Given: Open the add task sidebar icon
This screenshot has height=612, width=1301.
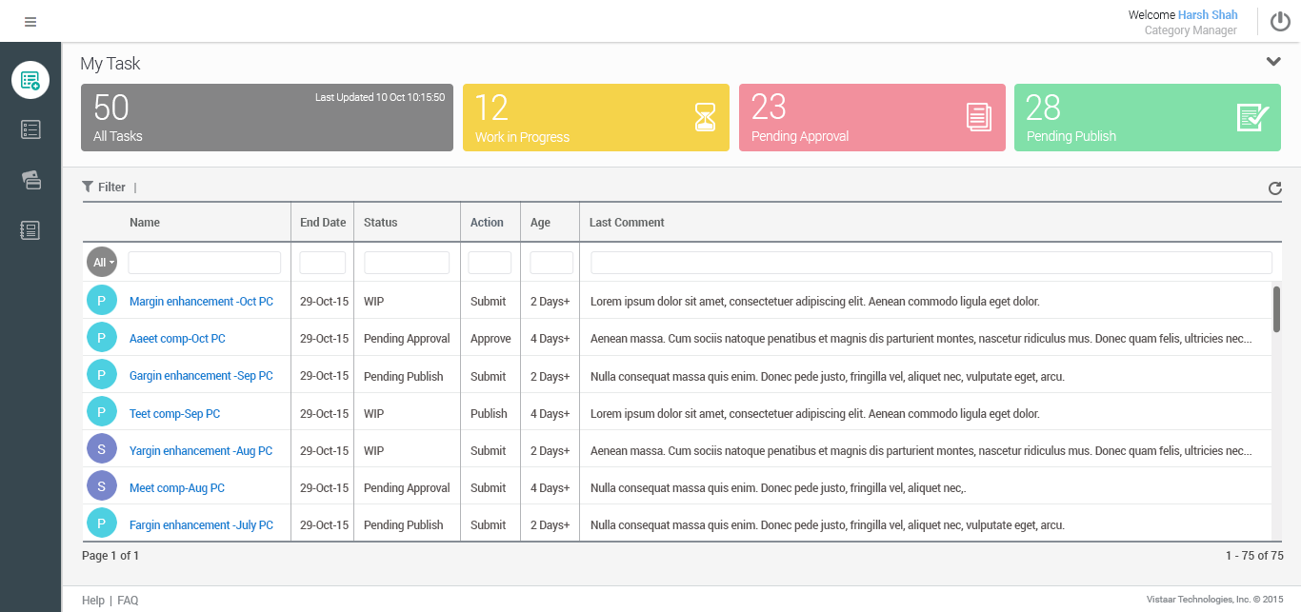Looking at the screenshot, I should (x=30, y=80).
